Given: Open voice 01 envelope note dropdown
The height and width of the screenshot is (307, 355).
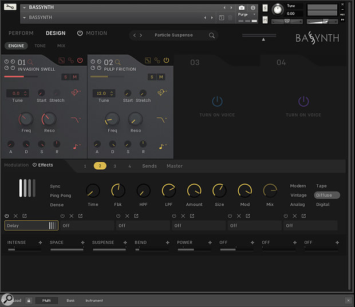Looking at the screenshot, I should pyautogui.click(x=77, y=146).
